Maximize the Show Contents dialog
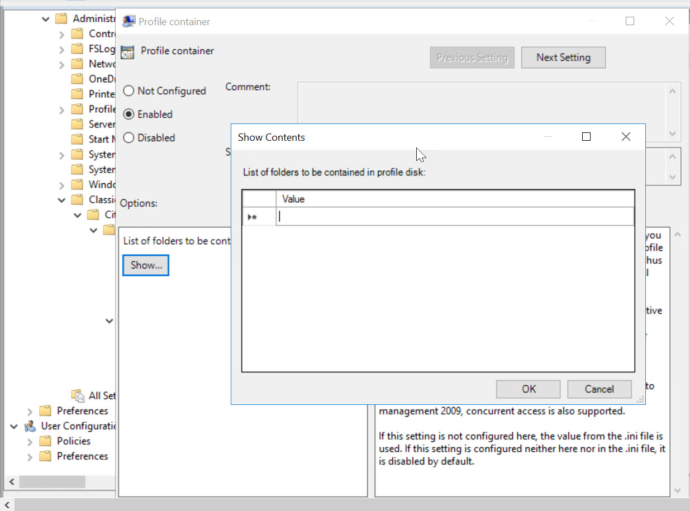690x511 pixels. tap(586, 137)
